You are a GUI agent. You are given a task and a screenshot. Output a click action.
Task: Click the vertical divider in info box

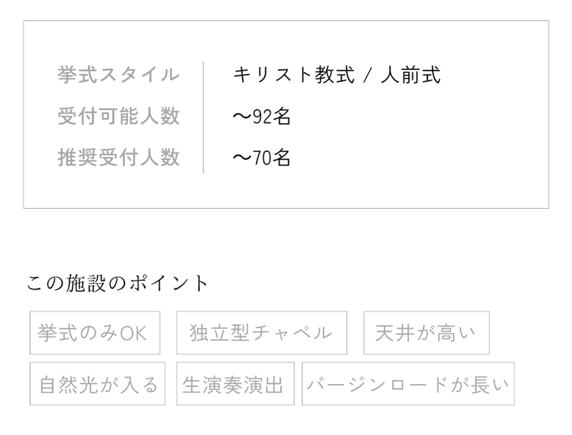203,118
